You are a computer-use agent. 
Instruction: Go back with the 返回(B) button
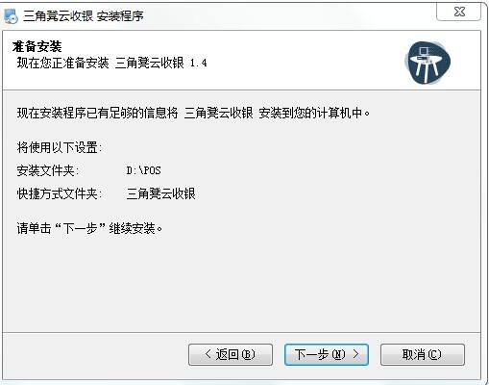coord(231,354)
